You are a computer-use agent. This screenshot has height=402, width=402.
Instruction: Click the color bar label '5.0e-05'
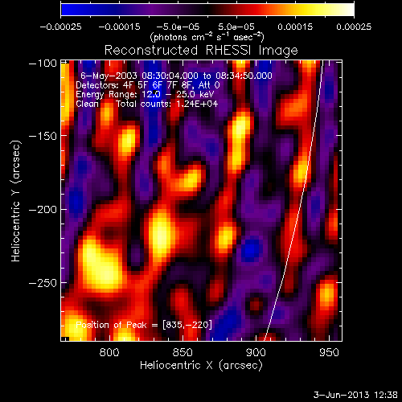236,27
